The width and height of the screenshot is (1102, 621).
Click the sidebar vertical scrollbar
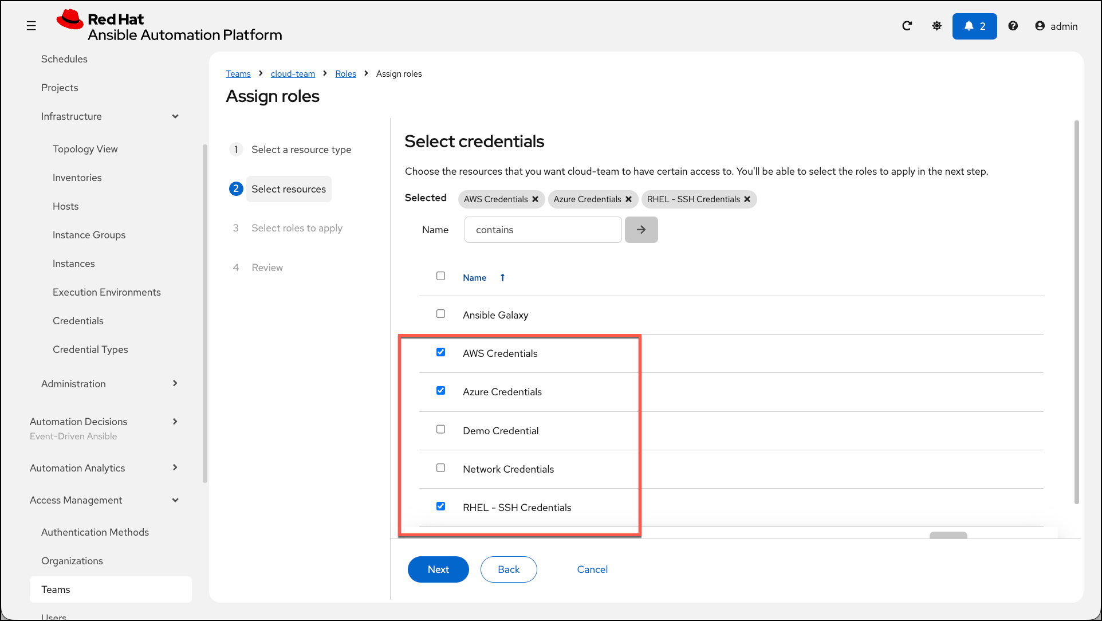(x=205, y=313)
